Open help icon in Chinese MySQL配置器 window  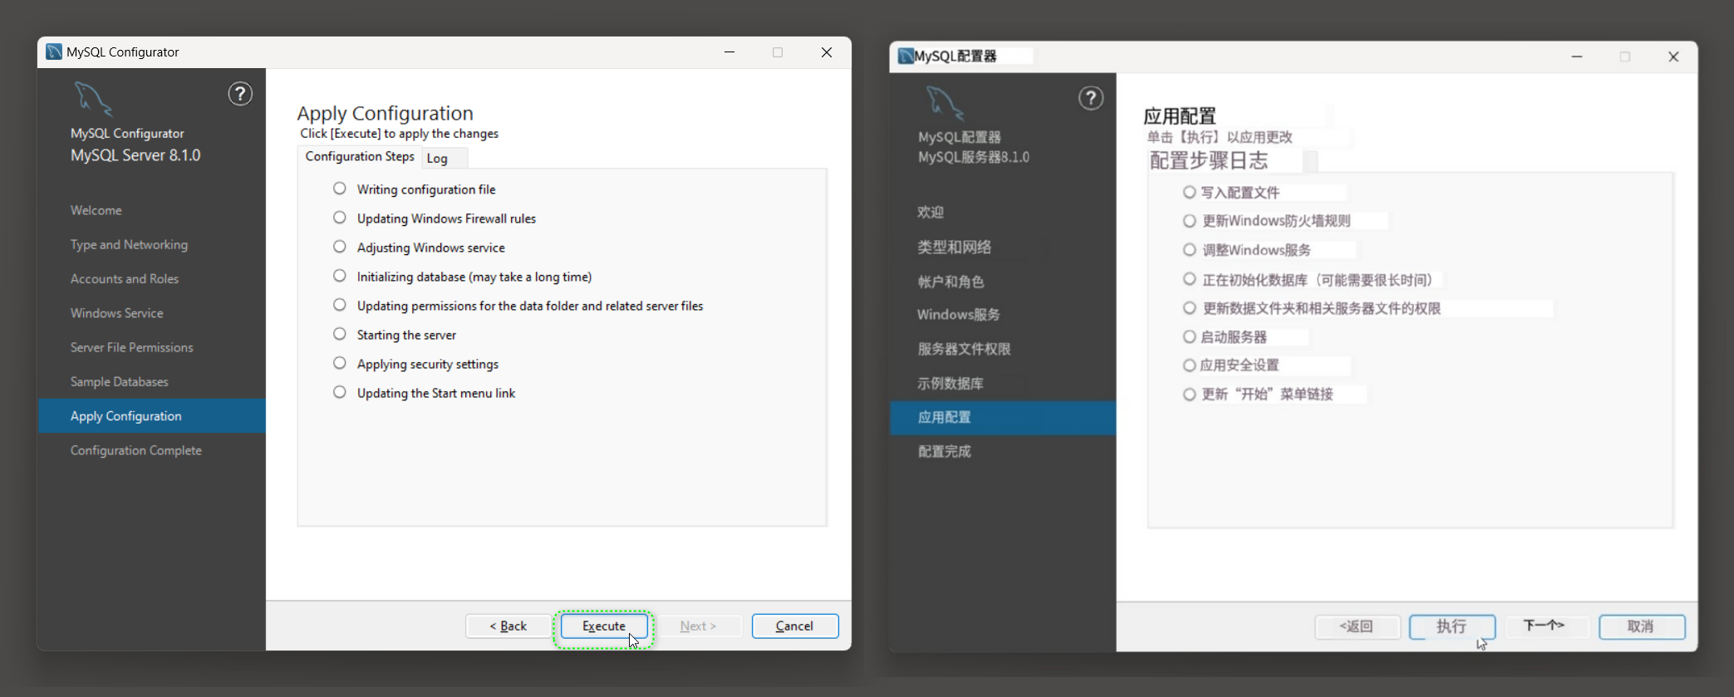(x=1091, y=98)
